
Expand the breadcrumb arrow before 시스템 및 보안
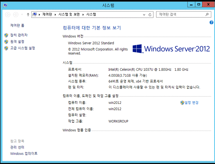(55, 15)
